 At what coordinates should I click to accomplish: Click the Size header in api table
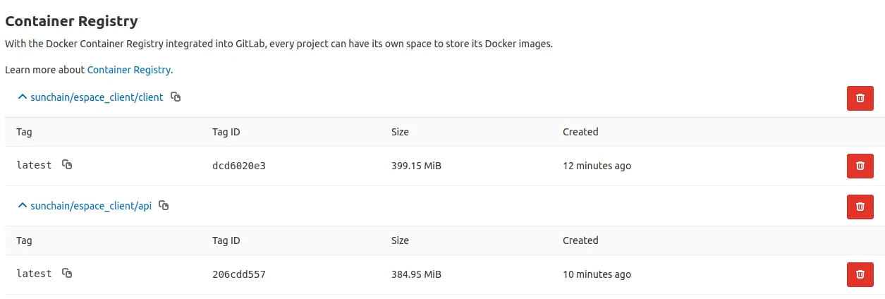point(400,240)
